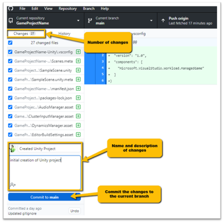
Task: Select the SampleScene.unity.meta file row
Action: click(x=46, y=80)
